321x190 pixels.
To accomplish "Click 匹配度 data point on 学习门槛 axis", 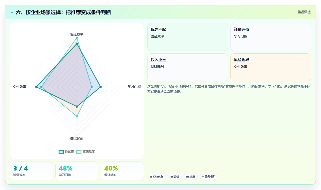I will pyautogui.click(x=101, y=87).
